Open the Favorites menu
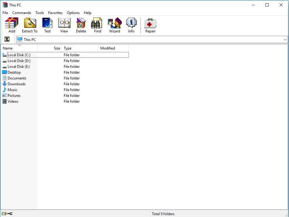The image size is (289, 217). (55, 13)
